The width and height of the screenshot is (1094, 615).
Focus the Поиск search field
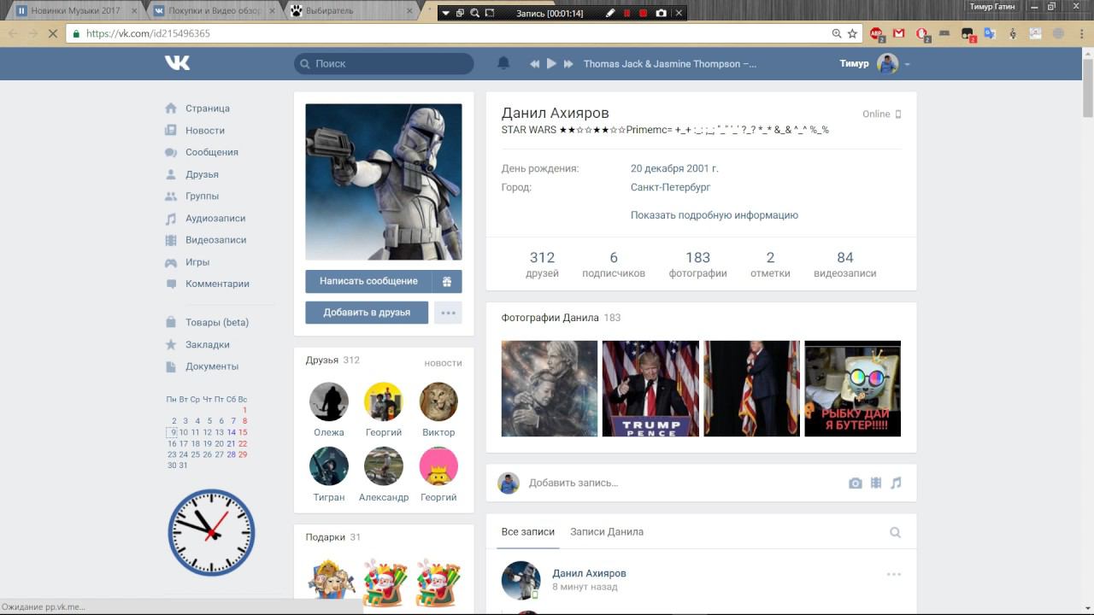pyautogui.click(x=384, y=63)
